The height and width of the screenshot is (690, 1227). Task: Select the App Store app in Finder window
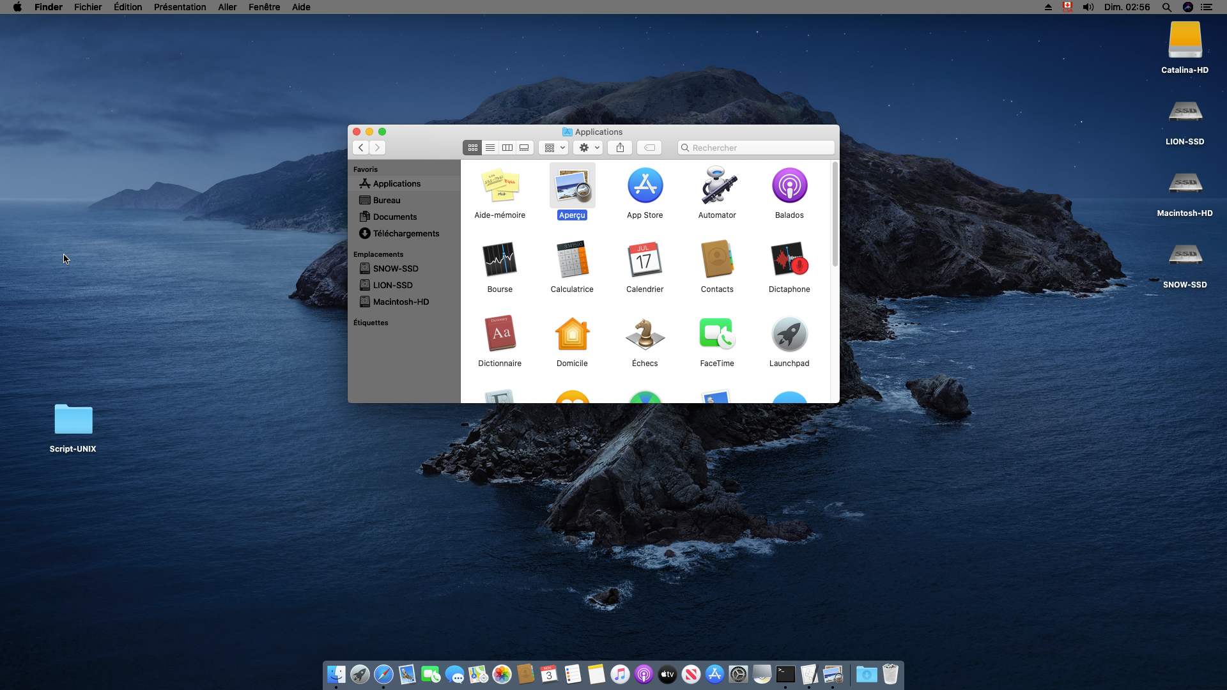pyautogui.click(x=645, y=185)
